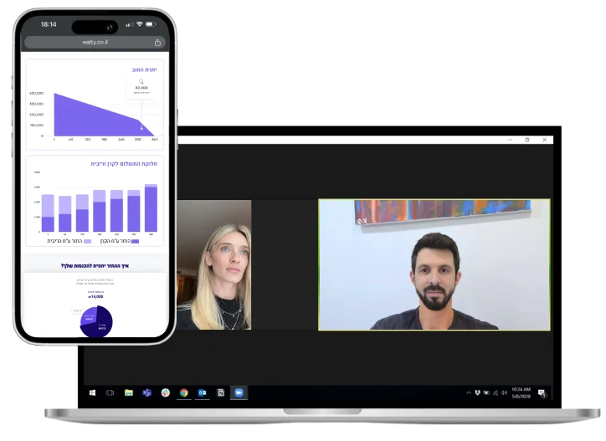Tap the חלוקת התשלום לקרן וריבית heading
This screenshot has width=606, height=441.
pyautogui.click(x=124, y=164)
